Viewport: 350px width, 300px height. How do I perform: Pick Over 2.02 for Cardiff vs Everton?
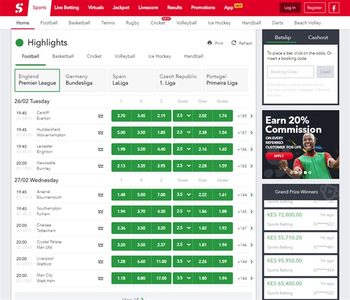coord(202,116)
